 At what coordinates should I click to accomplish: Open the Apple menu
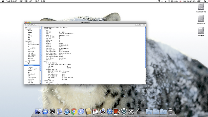[x=3, y=1]
